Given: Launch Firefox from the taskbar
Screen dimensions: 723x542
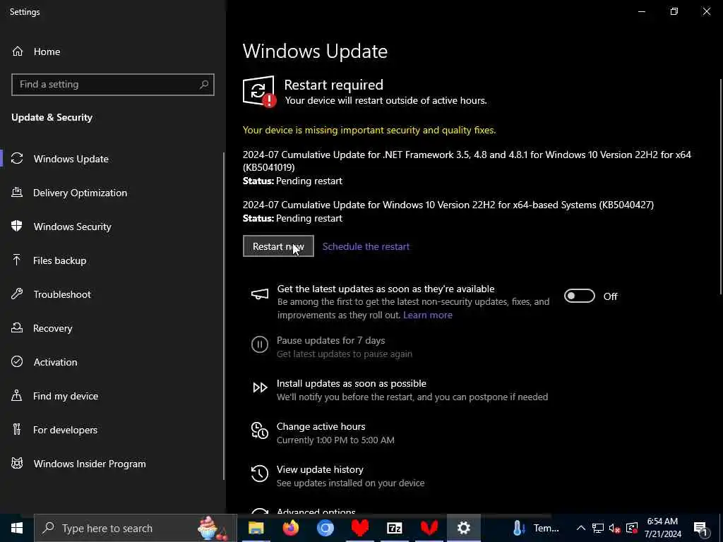Looking at the screenshot, I should tap(290, 528).
